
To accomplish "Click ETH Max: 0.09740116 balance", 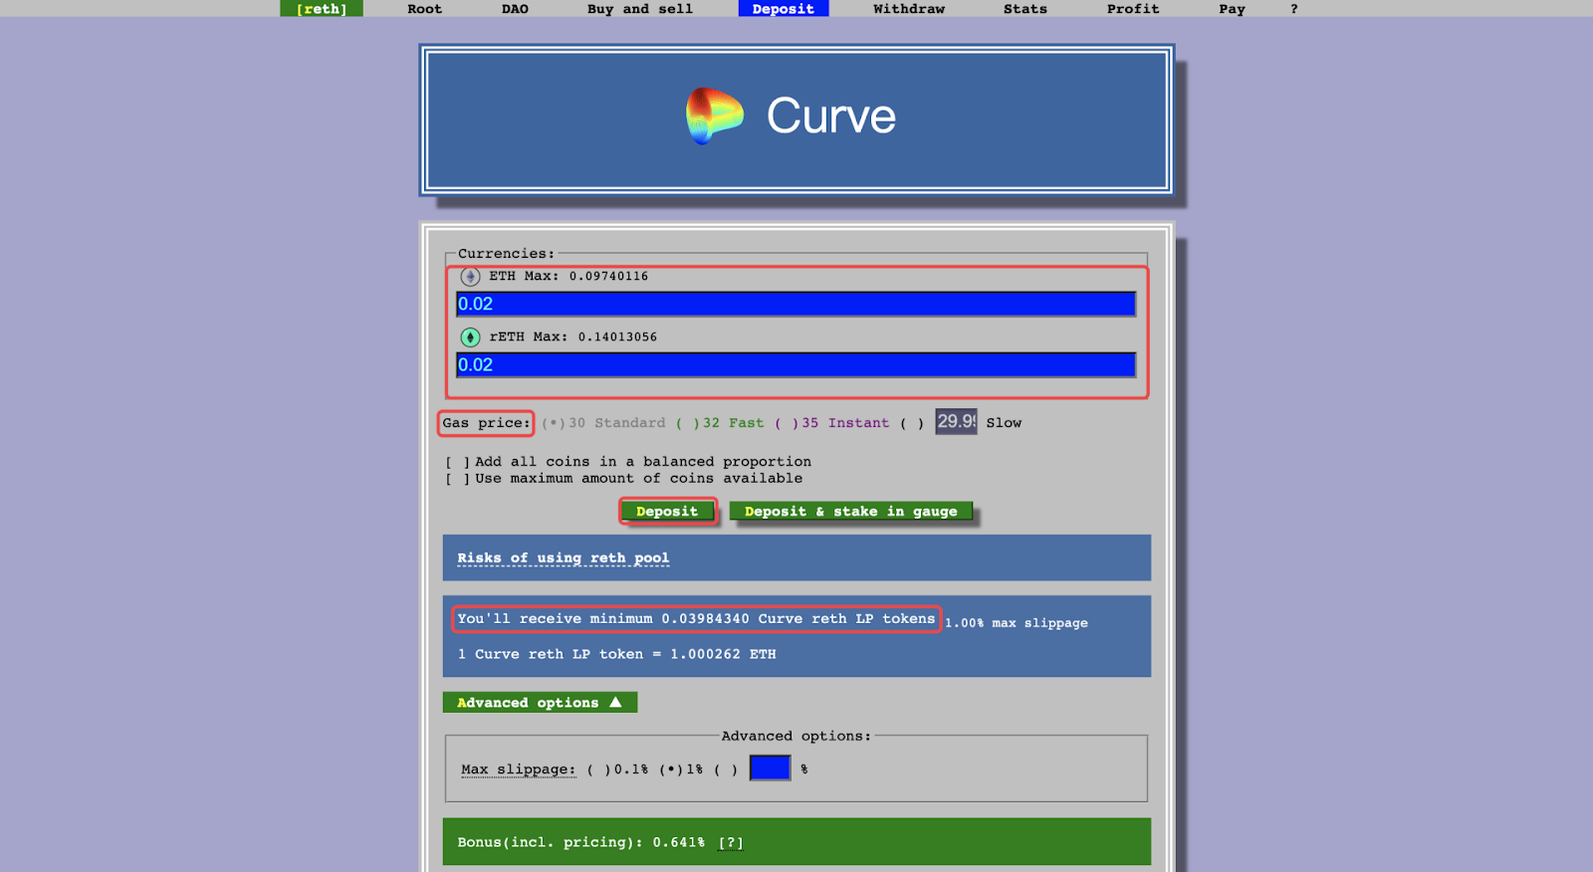I will click(x=569, y=277).
